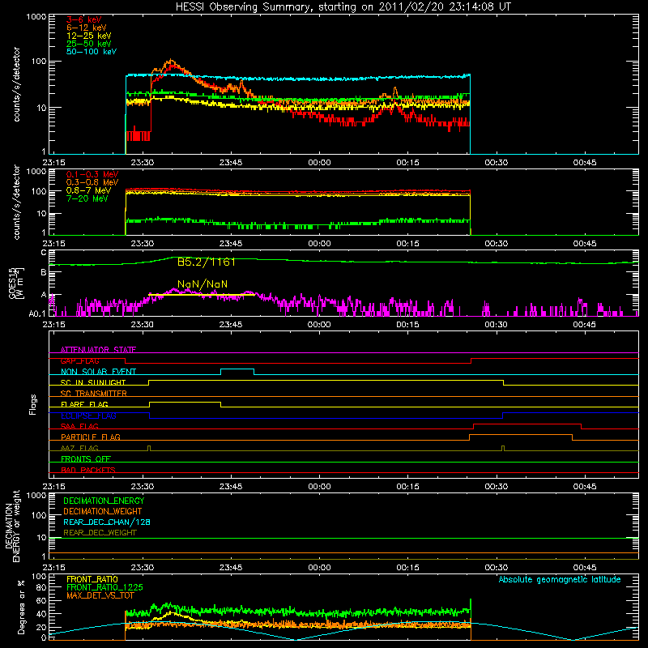Image resolution: width=648 pixels, height=648 pixels.
Task: Click the 0.8-7 MeV legend entry
Action: click(x=88, y=190)
